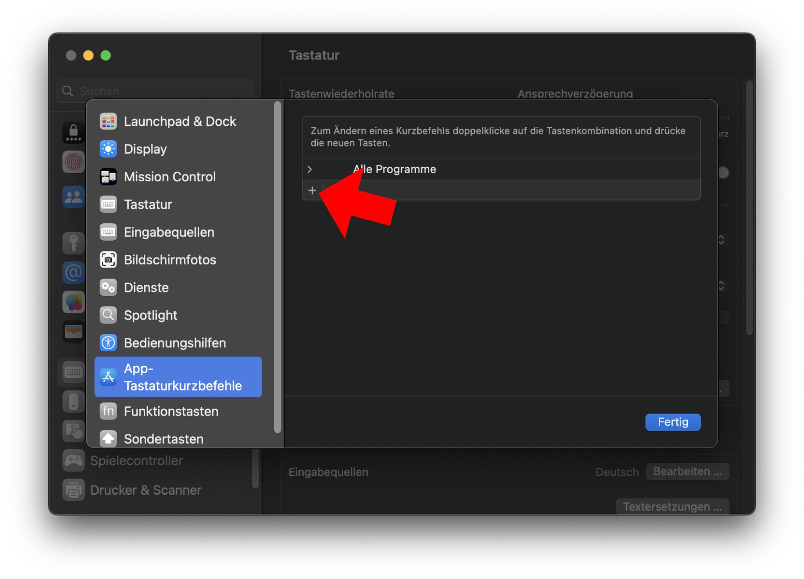This screenshot has width=804, height=579.
Task: Open Drucker & Scanner in sidebar
Action: (146, 490)
